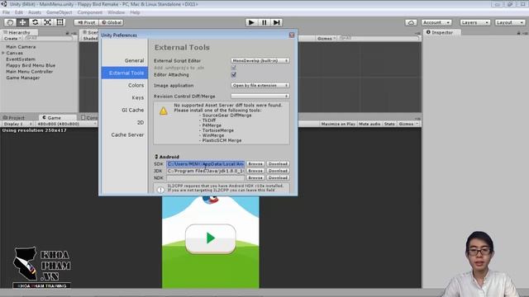Toggle Pivot handle position button
This screenshot has height=297, width=529.
tap(86, 22)
